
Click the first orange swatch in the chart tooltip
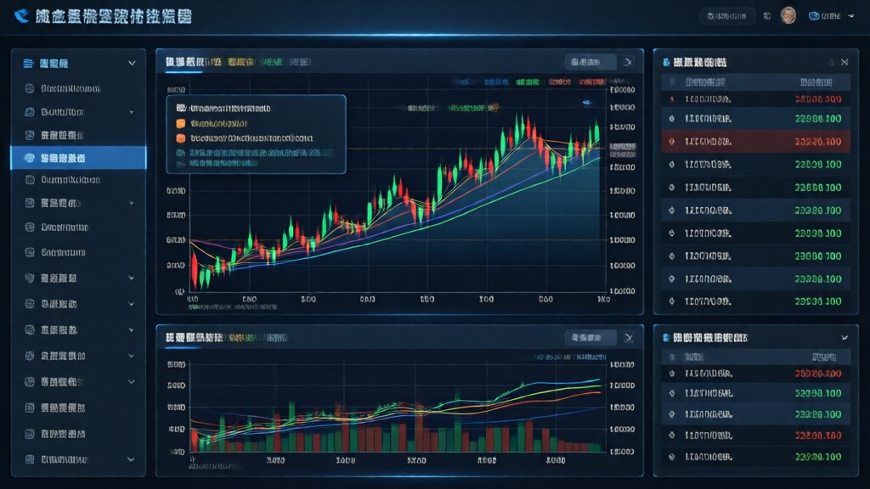(x=180, y=123)
